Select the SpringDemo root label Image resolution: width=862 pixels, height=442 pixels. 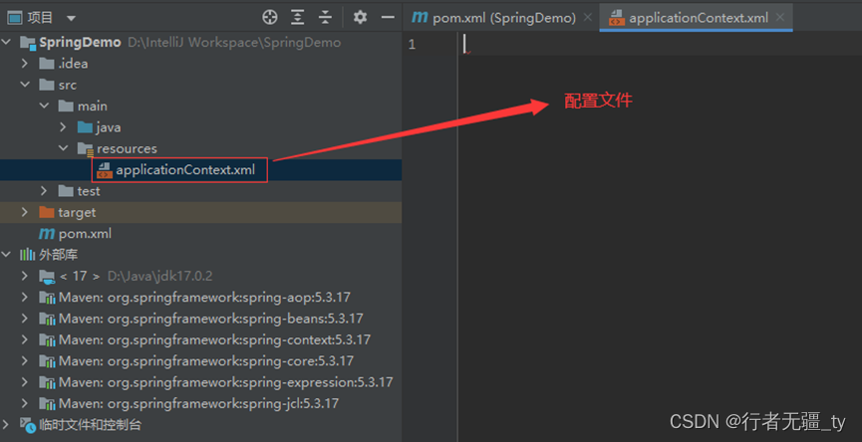(x=81, y=43)
